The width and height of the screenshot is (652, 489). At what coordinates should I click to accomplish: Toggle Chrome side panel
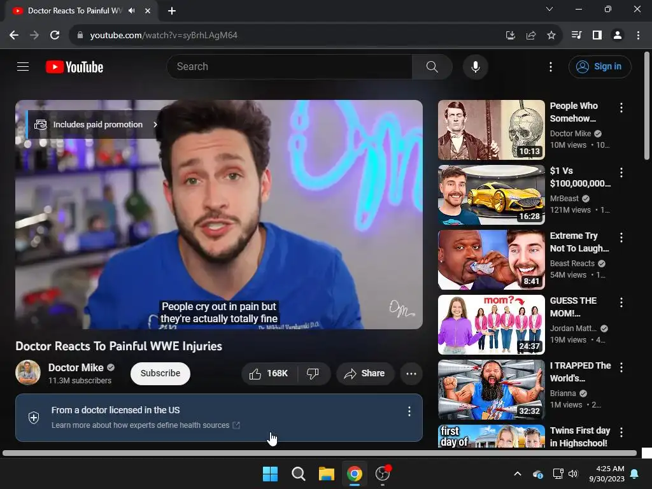click(x=597, y=36)
